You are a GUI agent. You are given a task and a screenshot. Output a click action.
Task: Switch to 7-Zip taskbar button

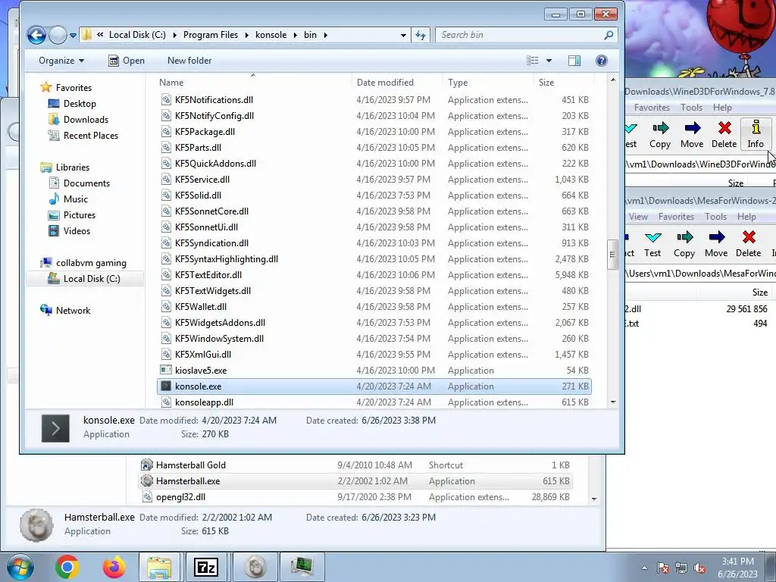(206, 567)
